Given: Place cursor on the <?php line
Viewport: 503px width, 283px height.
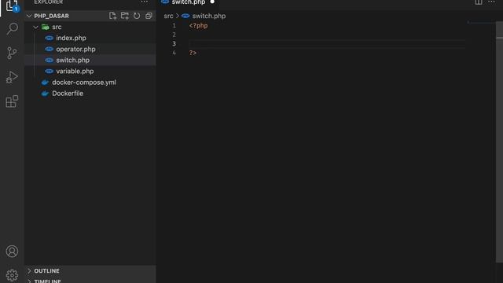Looking at the screenshot, I should (x=198, y=26).
